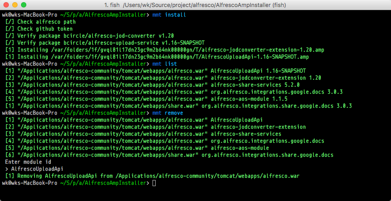Click the Installing alfresco-jodconverter-extension-1.20.amp line
391x201 pixels.
point(164,50)
